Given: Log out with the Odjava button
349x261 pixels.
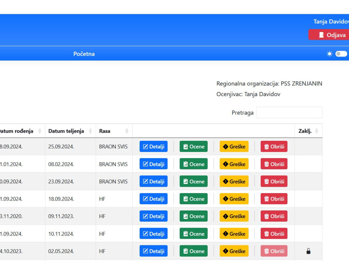Looking at the screenshot, I should [x=329, y=35].
